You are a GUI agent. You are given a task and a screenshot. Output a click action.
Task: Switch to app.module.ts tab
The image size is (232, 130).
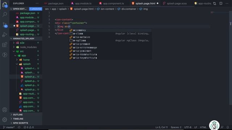click(x=81, y=3)
